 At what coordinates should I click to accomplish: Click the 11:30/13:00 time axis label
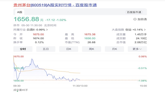[x=80, y=86]
